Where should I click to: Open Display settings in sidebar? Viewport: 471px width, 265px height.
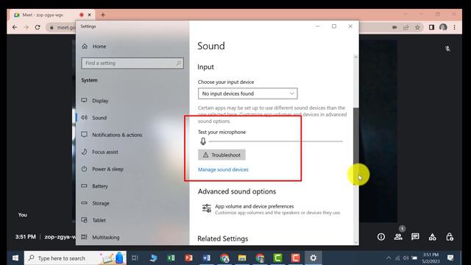95,101
